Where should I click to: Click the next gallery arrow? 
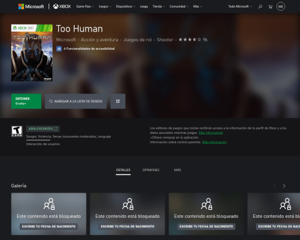pos(284,186)
